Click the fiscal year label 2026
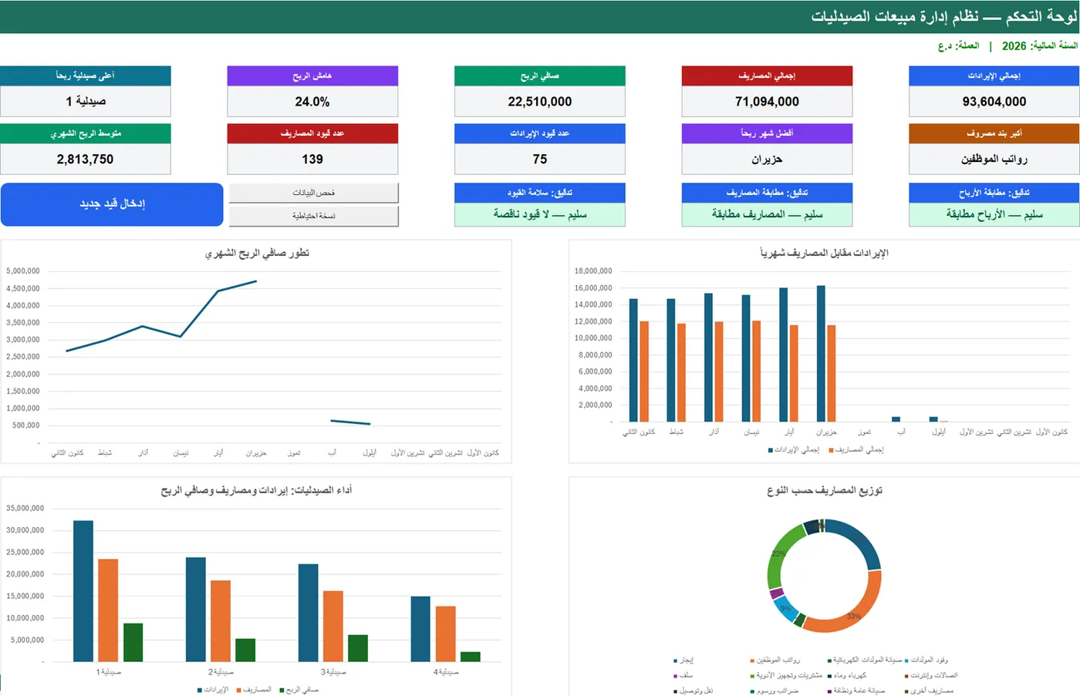The image size is (1080, 696). [1039, 46]
